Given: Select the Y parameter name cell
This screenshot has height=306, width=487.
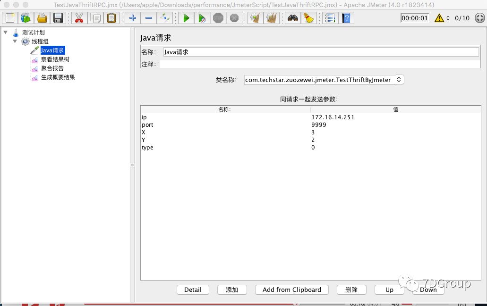Looking at the screenshot, I should coord(225,140).
